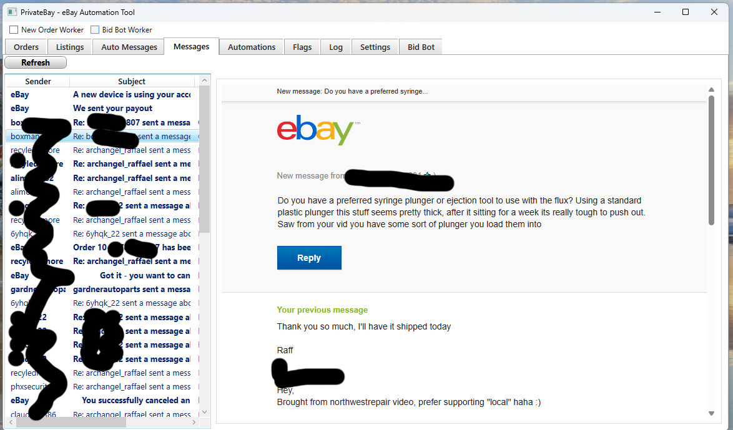Click the blue Reply button

point(309,258)
